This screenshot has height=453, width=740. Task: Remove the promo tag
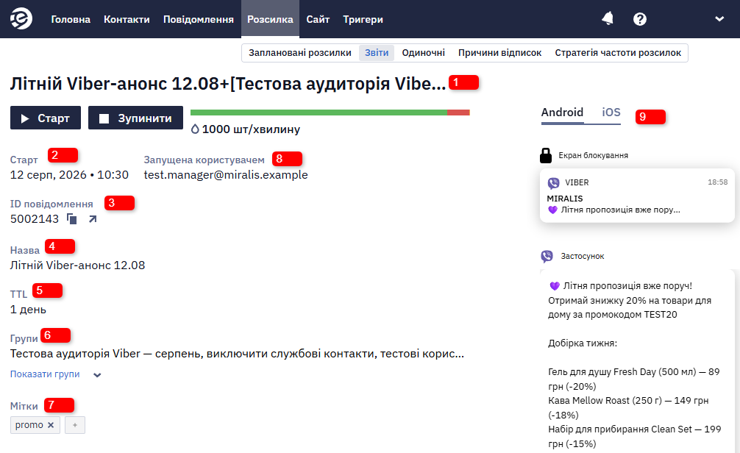click(x=51, y=425)
